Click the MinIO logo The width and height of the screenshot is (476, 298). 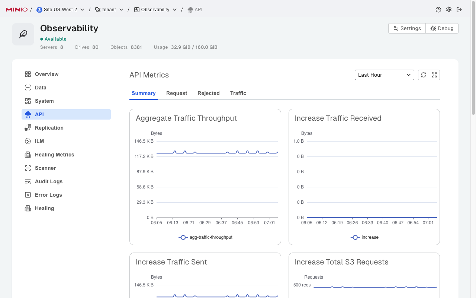tap(17, 10)
